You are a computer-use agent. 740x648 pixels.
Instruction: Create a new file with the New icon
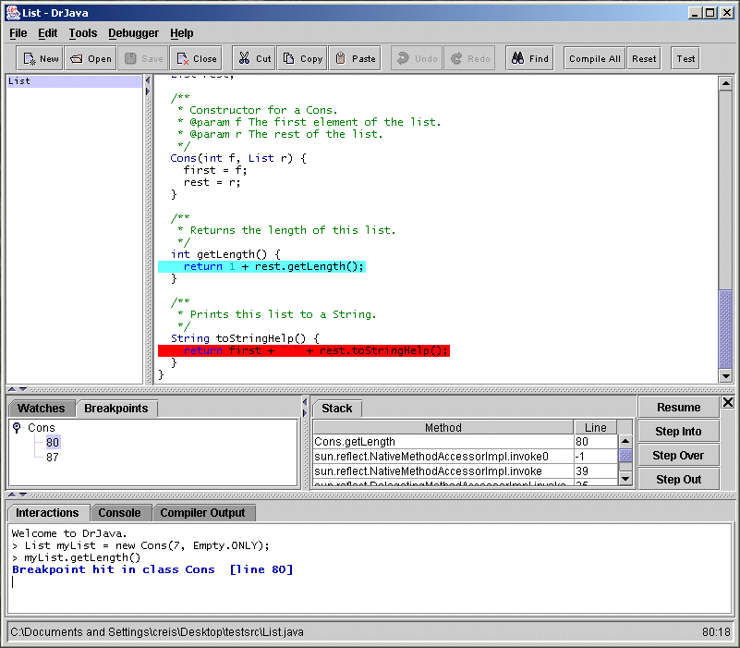[39, 57]
